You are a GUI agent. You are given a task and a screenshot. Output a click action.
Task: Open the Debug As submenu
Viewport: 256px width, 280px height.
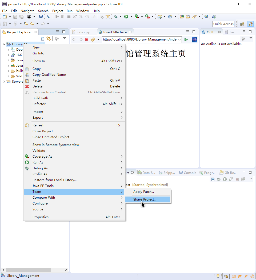(74, 168)
